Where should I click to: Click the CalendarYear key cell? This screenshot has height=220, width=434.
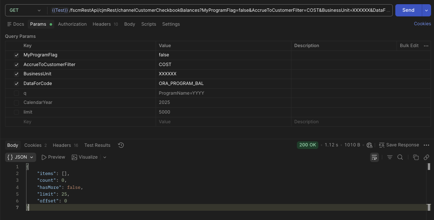click(x=89, y=102)
